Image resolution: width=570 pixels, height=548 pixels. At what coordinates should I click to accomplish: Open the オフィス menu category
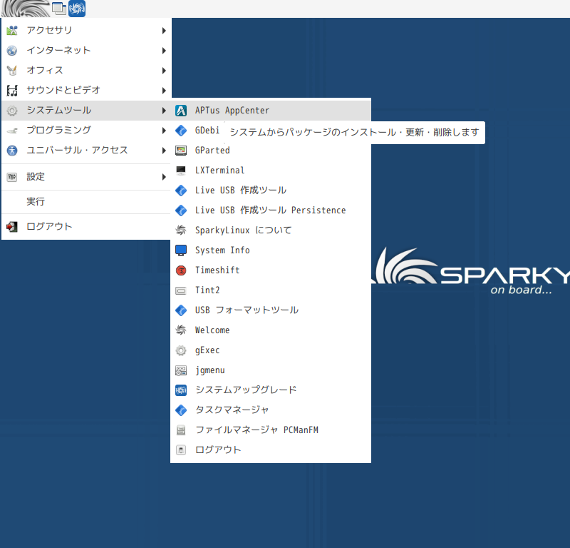point(86,70)
